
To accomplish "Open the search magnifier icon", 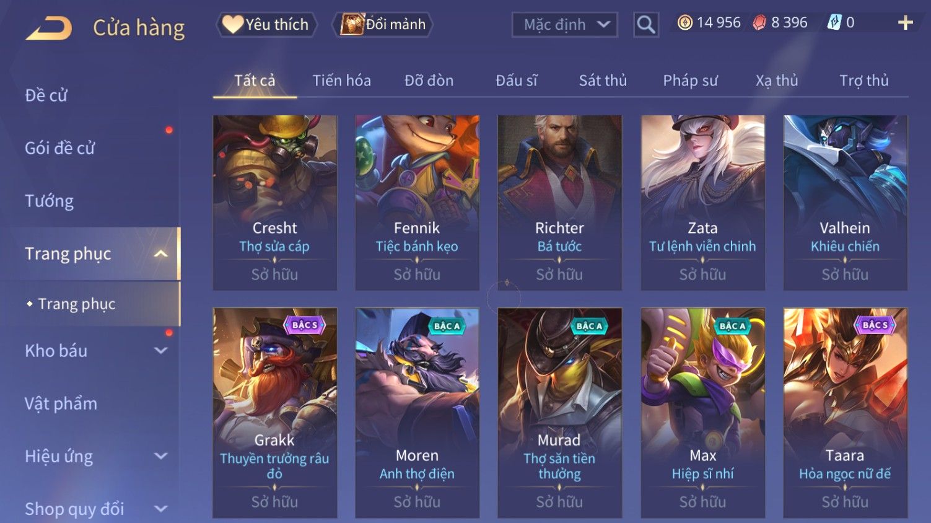I will tap(646, 25).
